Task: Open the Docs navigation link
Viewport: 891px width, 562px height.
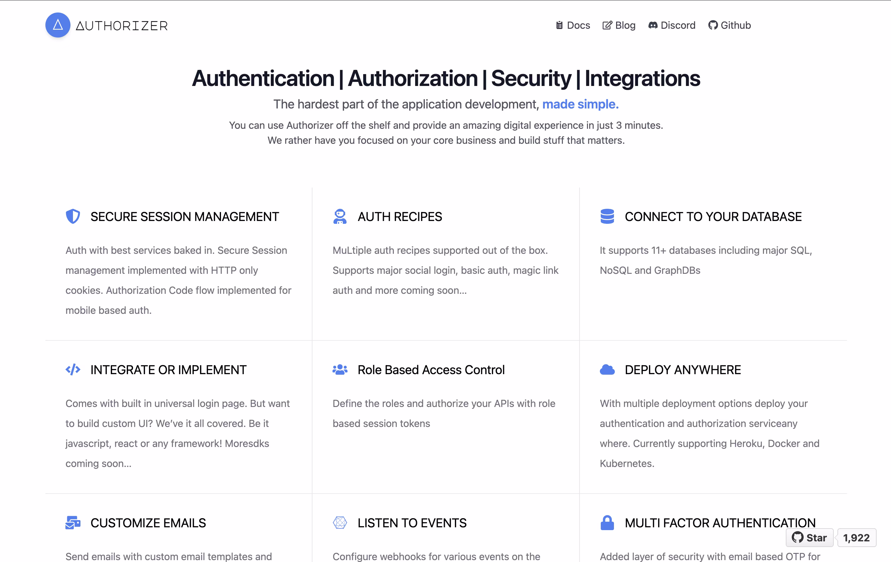Action: pos(573,25)
